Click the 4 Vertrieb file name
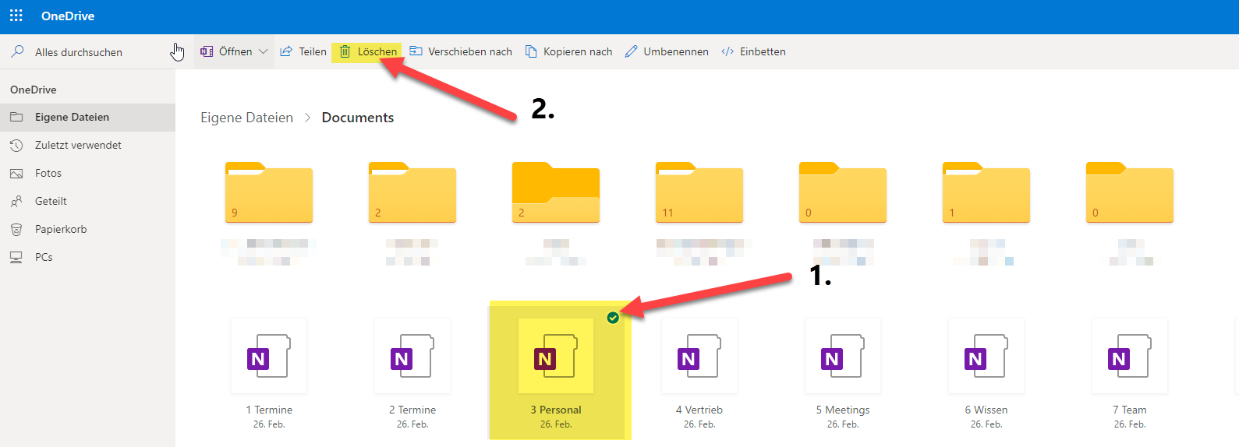 (699, 410)
